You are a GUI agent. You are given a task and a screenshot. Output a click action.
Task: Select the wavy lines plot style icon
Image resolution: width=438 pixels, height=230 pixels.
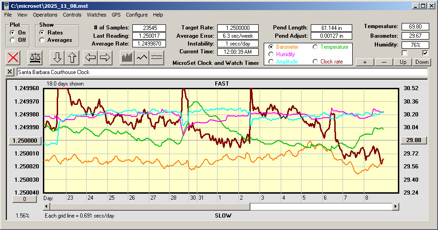157,57
